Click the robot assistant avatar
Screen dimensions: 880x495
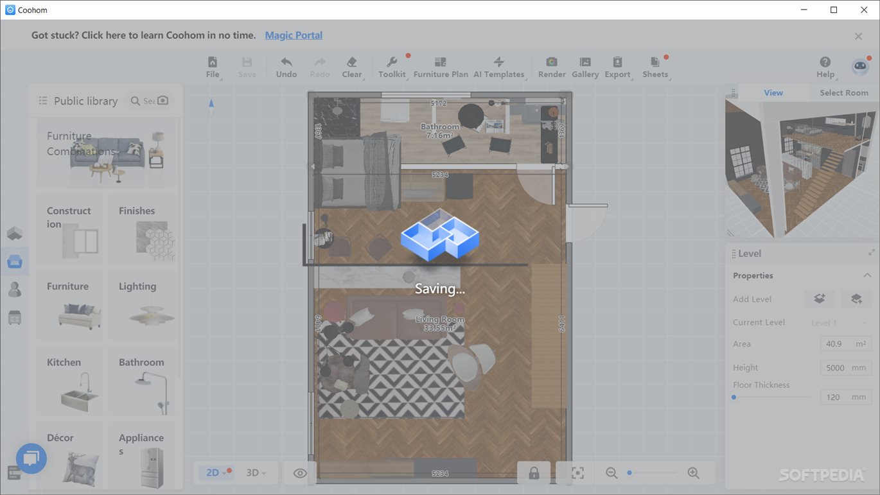(x=860, y=67)
